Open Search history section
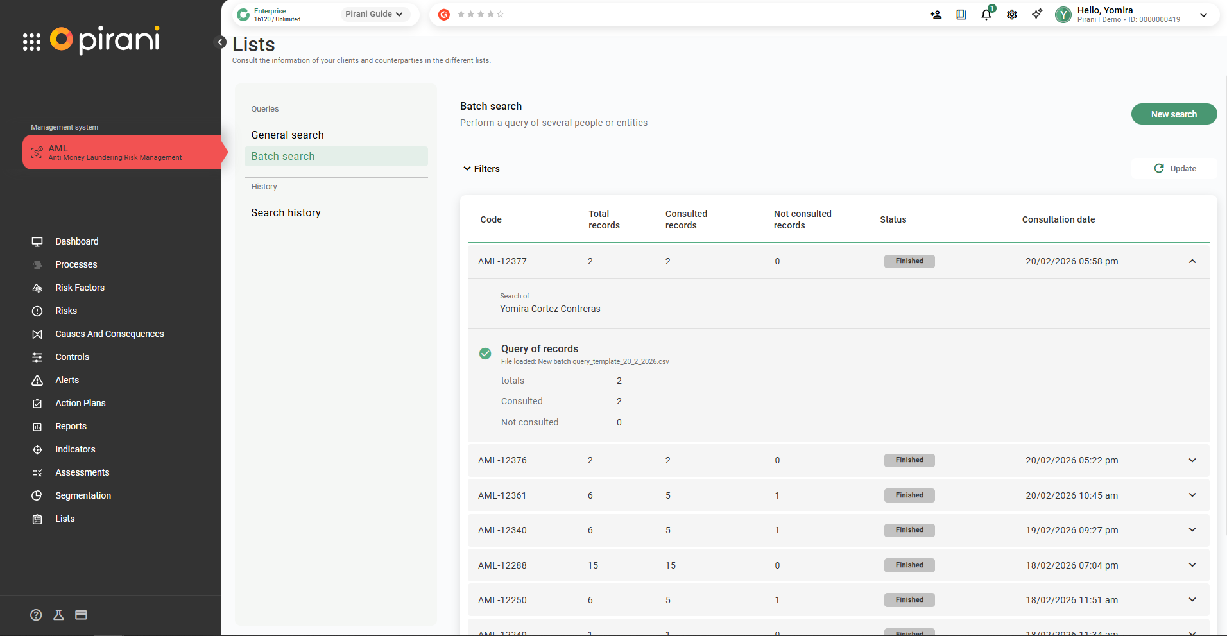Screen dimensions: 1227x636 coord(286,212)
